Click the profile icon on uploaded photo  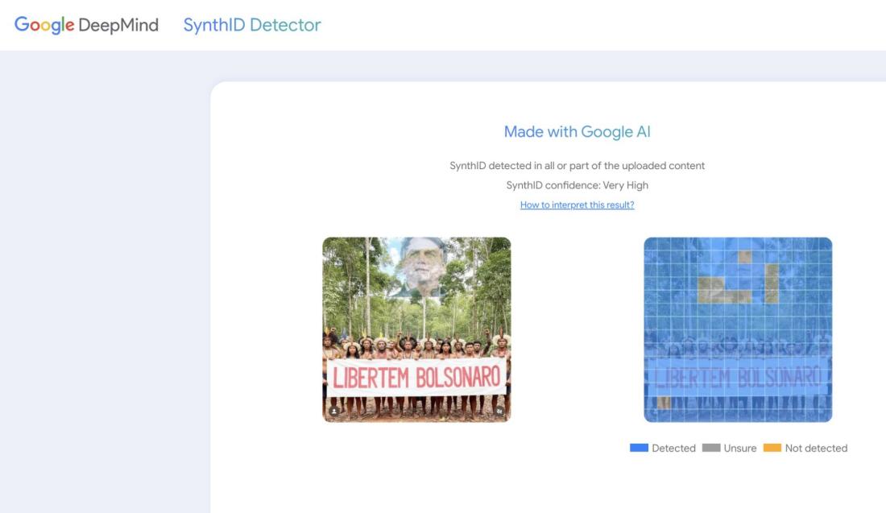333,411
